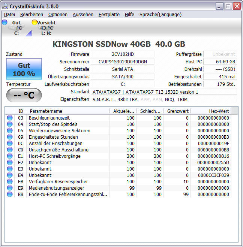
Task: Open the Festplatte menu
Action: click(109, 15)
